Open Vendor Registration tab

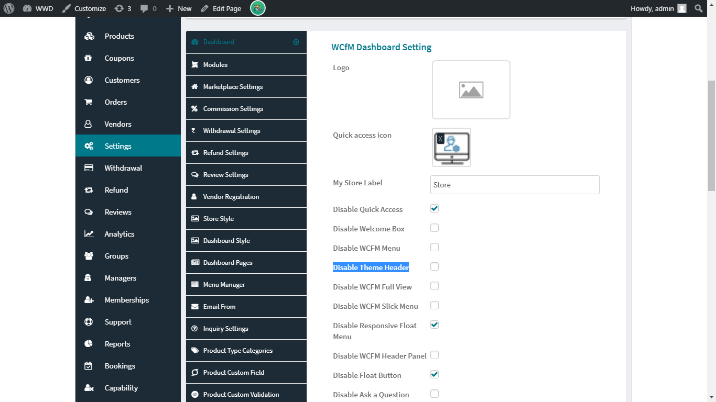246,196
